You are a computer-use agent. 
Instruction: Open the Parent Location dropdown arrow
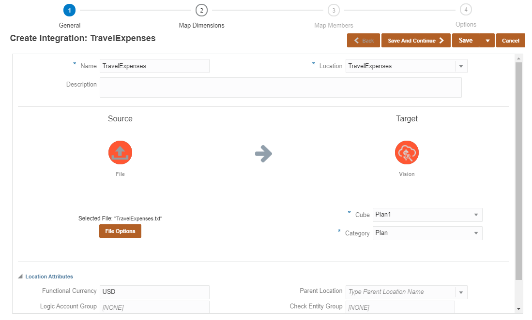click(461, 292)
